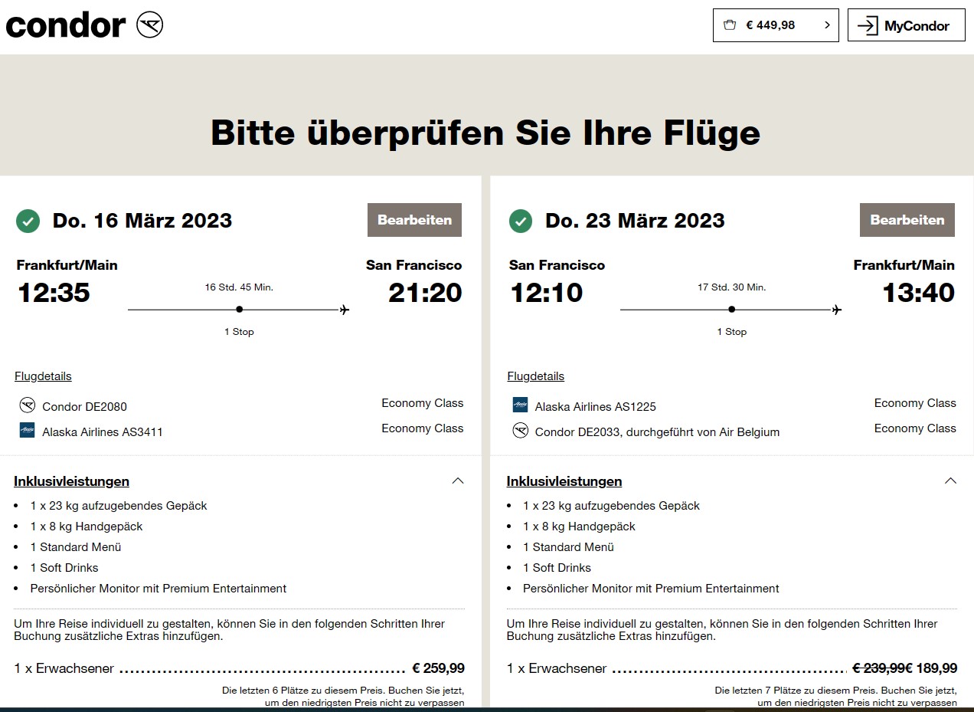Click departure time 12:10 from San Francisco
Screen dimensions: 974x712
(546, 293)
